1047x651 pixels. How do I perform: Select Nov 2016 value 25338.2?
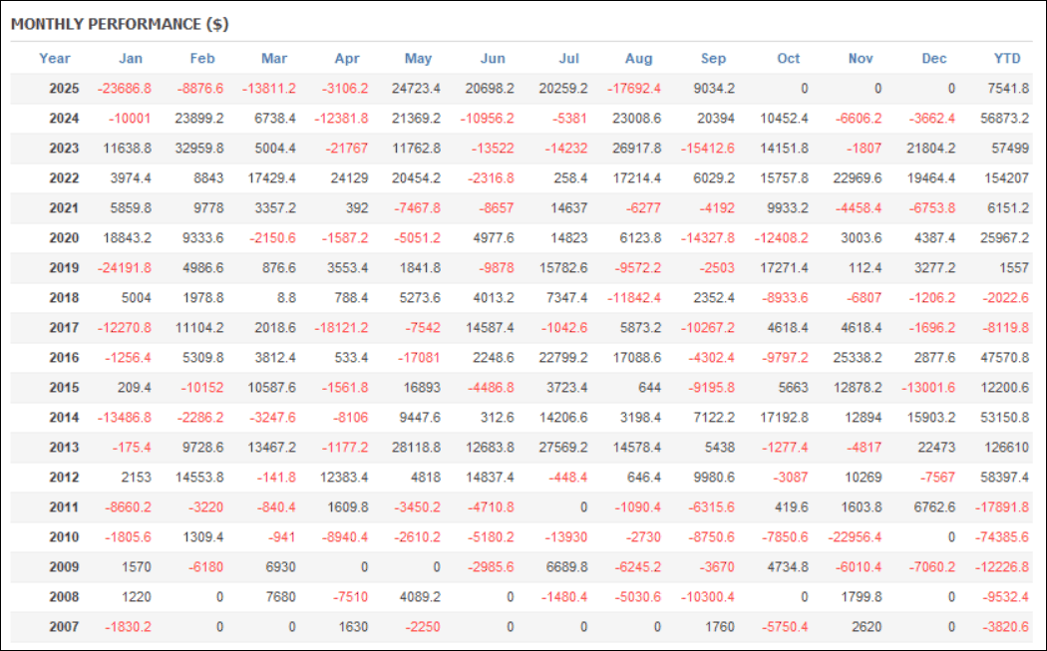click(854, 358)
